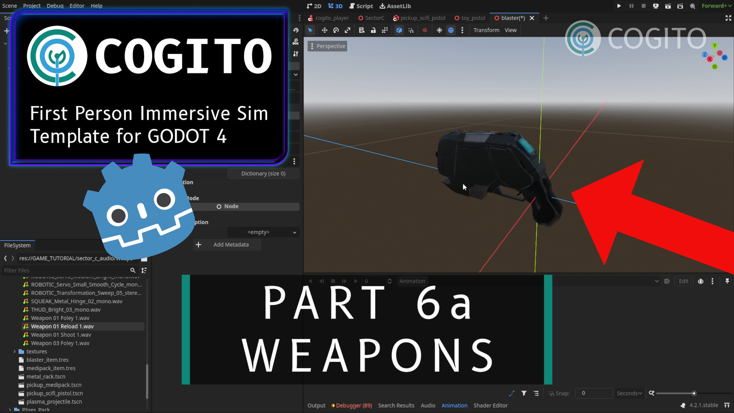Toggle use local space cube

pyautogui.click(x=399, y=30)
